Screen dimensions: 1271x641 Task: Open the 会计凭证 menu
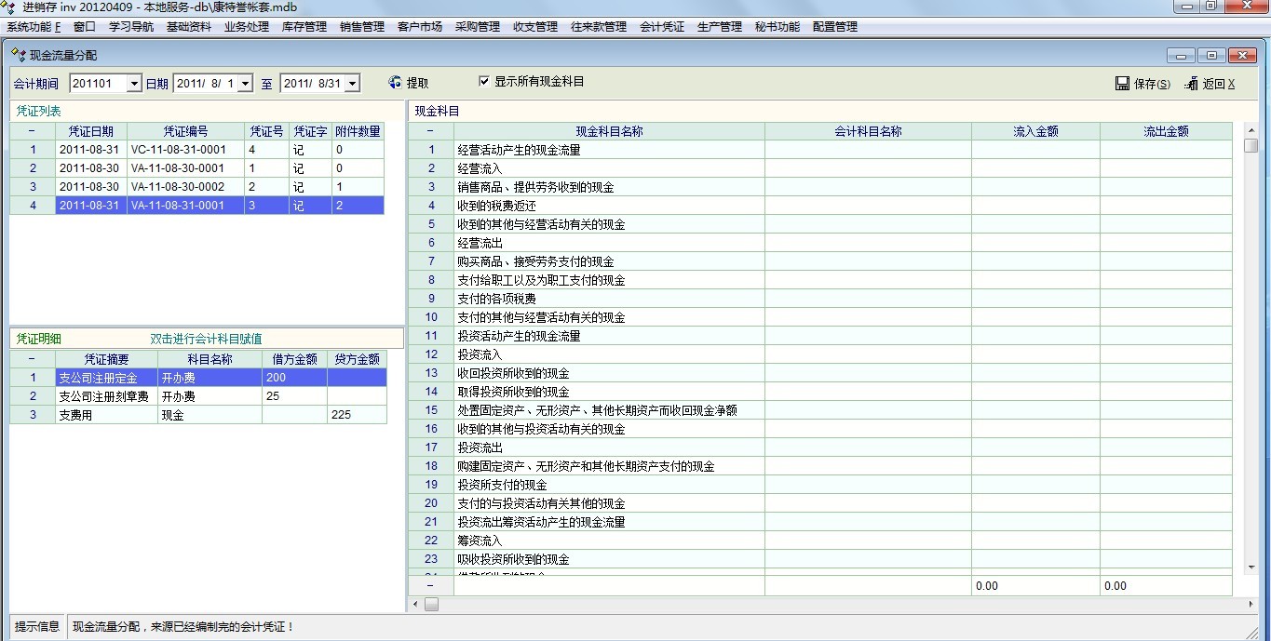click(x=661, y=27)
